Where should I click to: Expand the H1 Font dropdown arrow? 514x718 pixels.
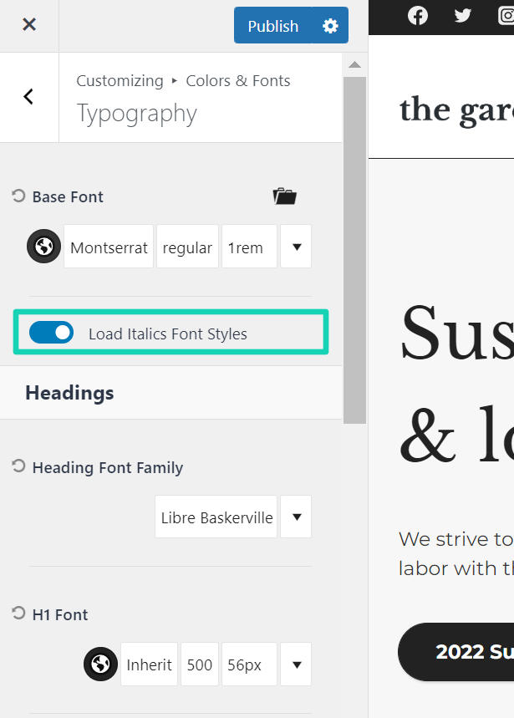pos(296,665)
